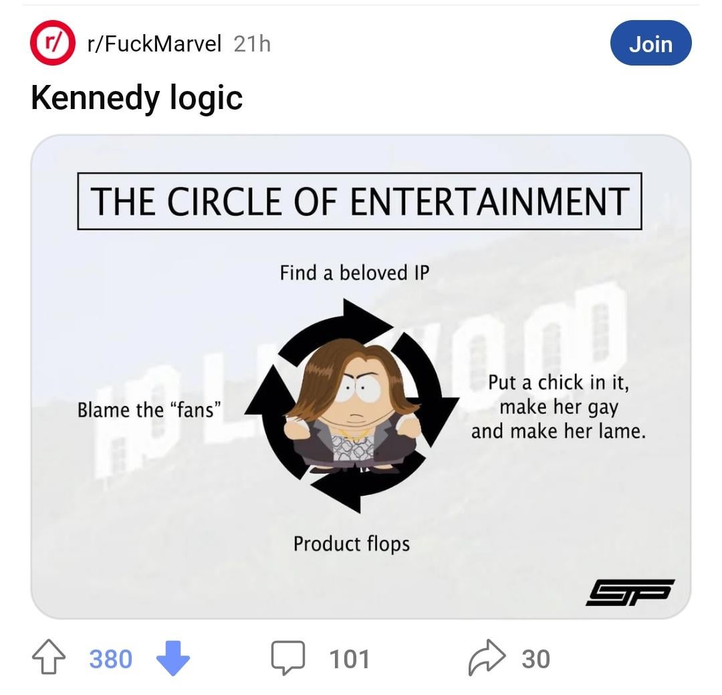Click the 30 shares count
This screenshot has width=722, height=695.
tap(535, 659)
